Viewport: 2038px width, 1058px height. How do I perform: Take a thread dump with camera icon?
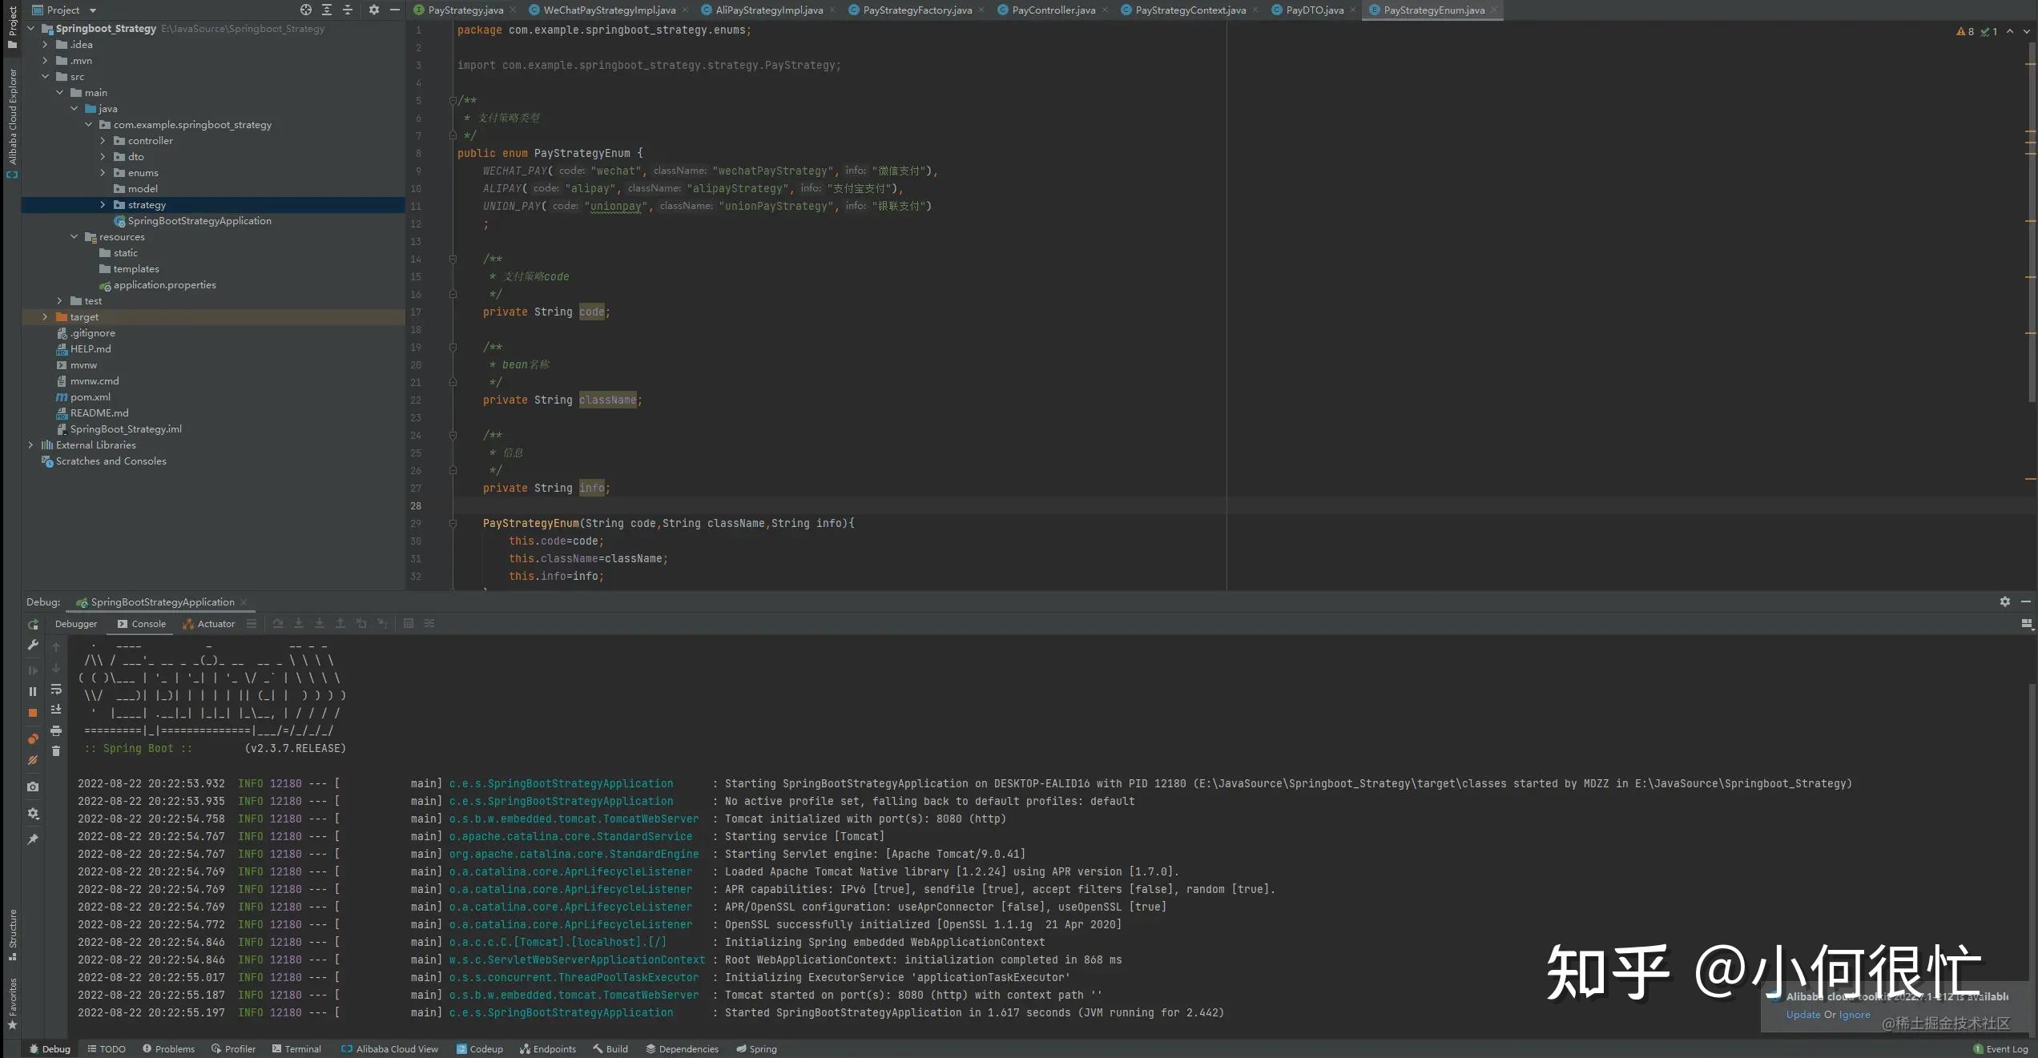tap(33, 786)
